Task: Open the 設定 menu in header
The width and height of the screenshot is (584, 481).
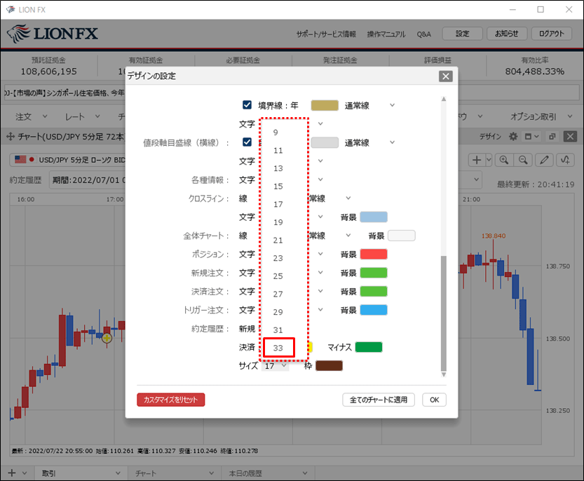Action: (462, 34)
